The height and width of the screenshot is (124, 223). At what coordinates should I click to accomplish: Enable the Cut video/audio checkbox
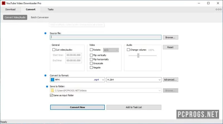pyautogui.click(x=54, y=50)
